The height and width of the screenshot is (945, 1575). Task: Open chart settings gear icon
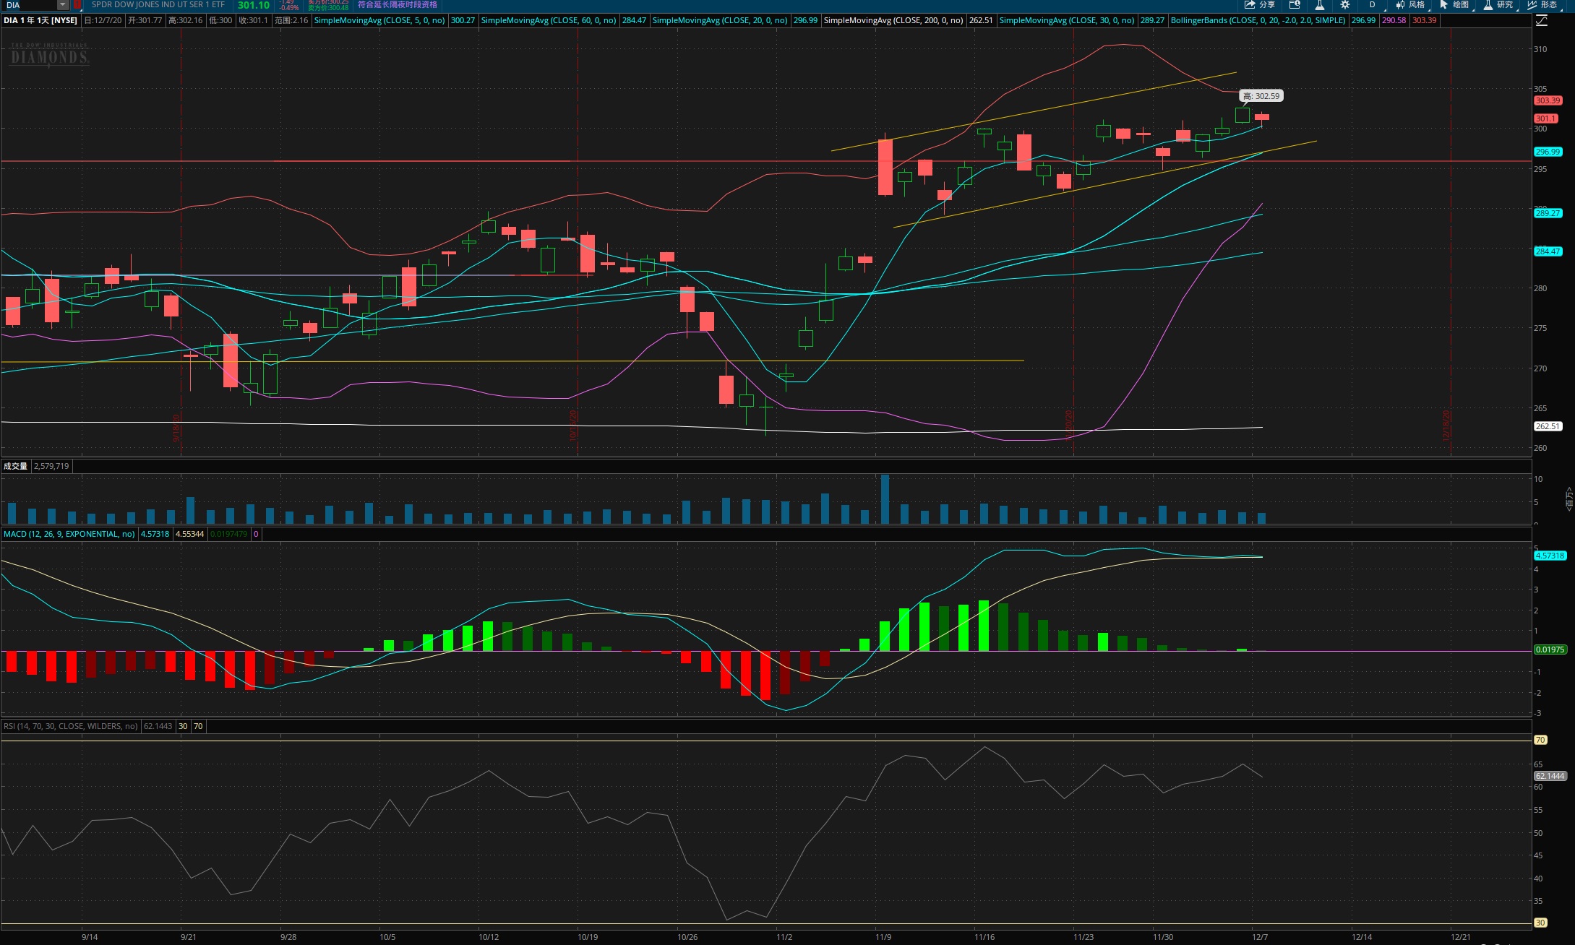point(1345,5)
